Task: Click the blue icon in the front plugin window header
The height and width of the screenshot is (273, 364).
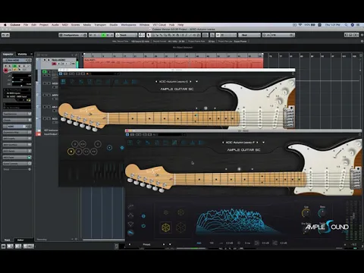Action: click(127, 135)
